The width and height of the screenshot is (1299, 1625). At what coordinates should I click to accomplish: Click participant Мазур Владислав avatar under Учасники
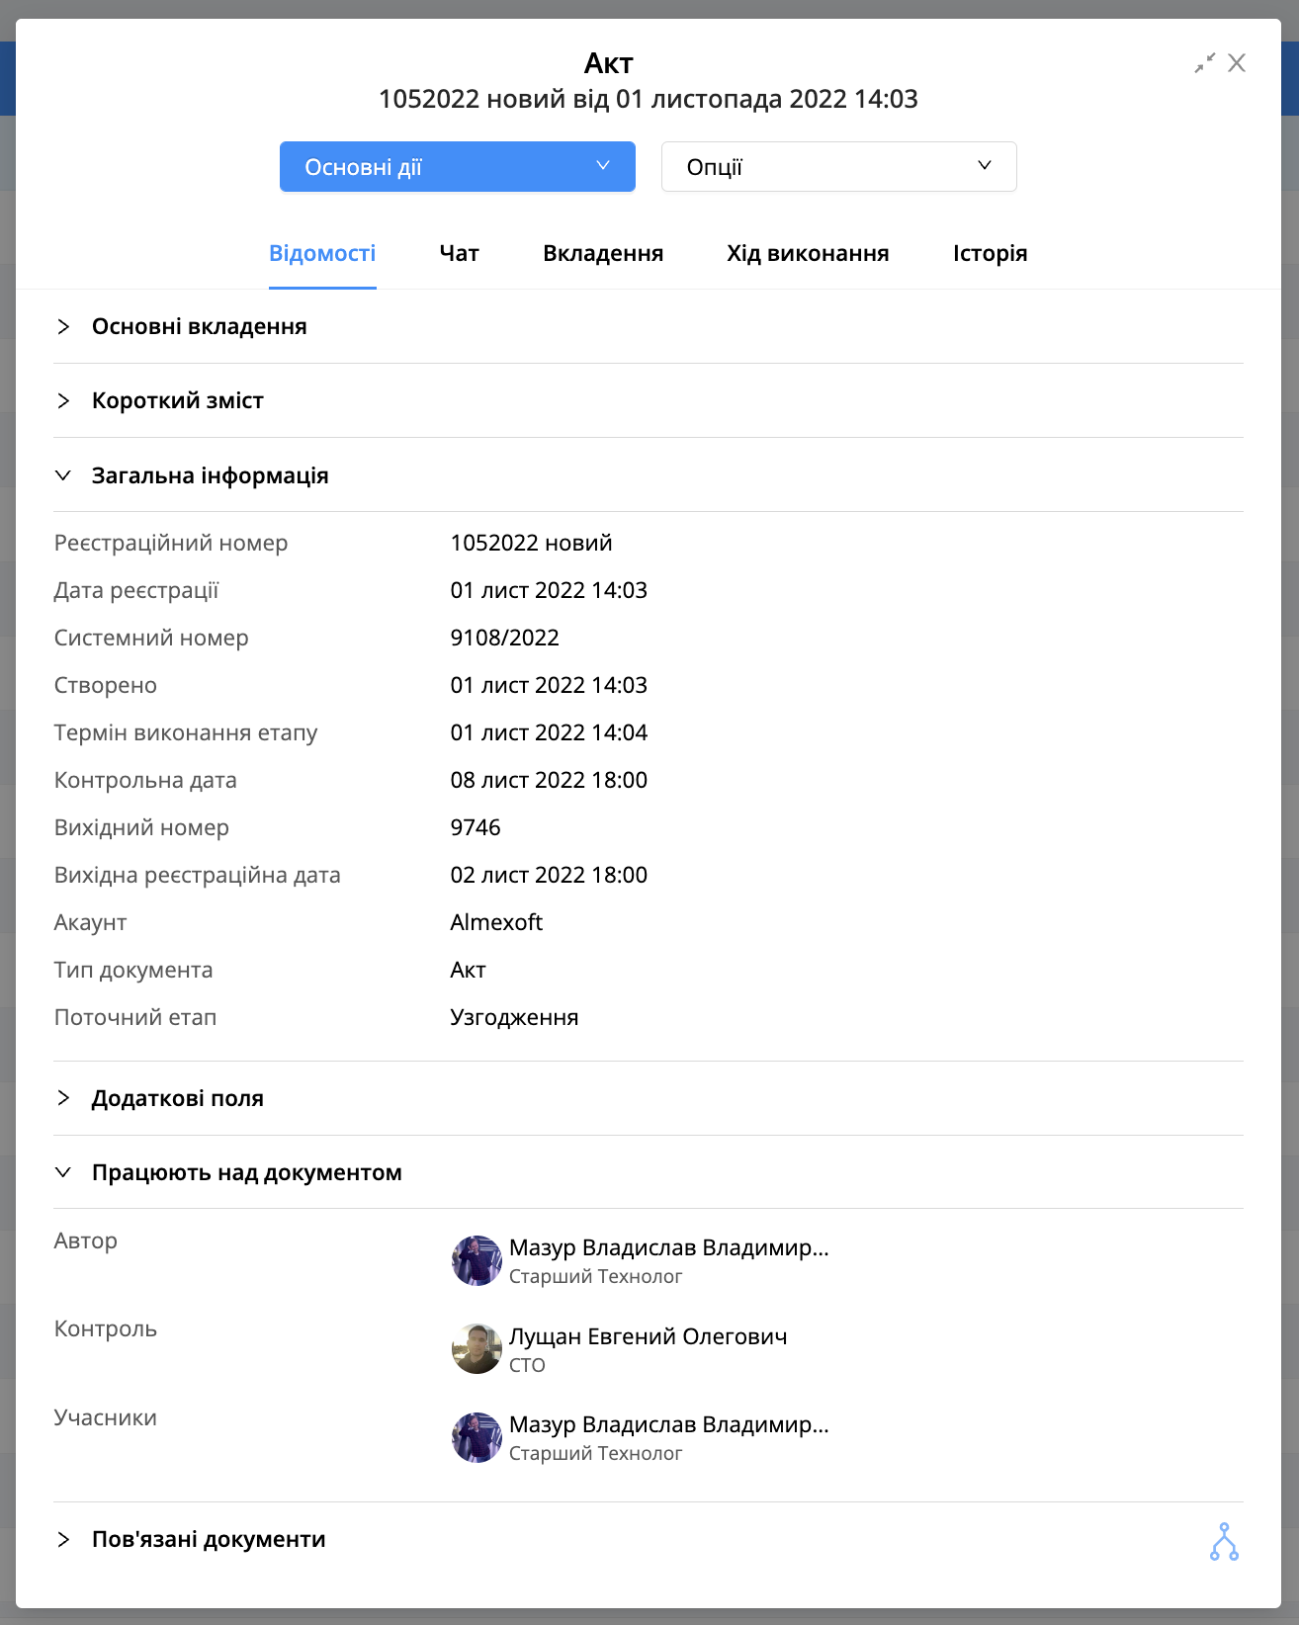[476, 1437]
